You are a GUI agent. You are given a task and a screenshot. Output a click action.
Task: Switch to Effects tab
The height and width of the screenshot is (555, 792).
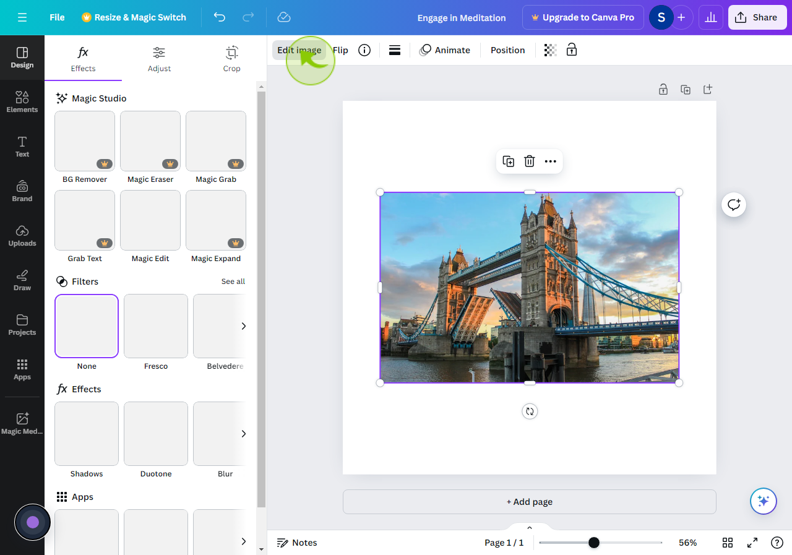click(83, 59)
